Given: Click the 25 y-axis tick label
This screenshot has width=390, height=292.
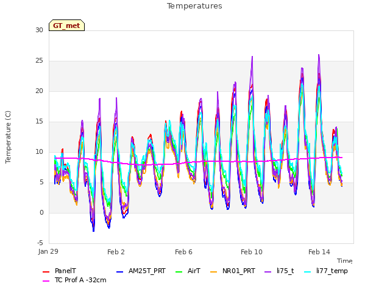Looking at the screenshot, I should (39, 61).
